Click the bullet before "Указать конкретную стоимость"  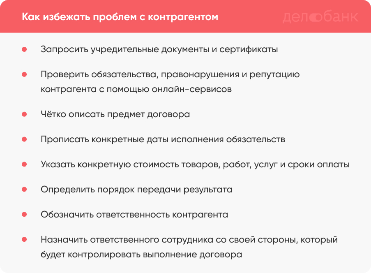(x=24, y=164)
